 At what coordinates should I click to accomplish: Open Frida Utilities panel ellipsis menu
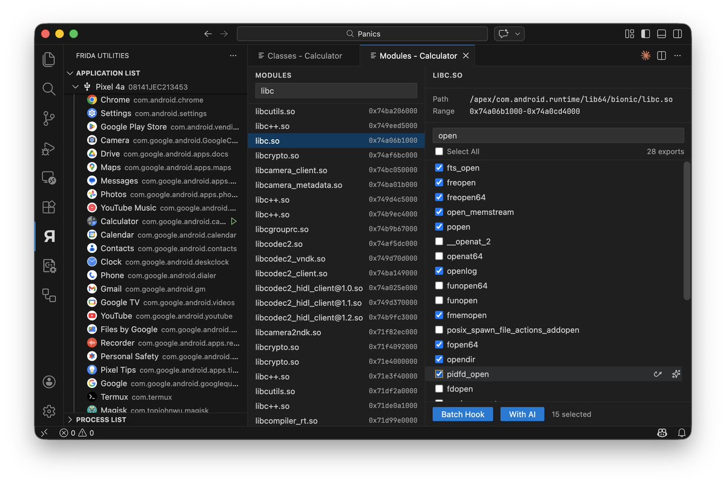(233, 56)
